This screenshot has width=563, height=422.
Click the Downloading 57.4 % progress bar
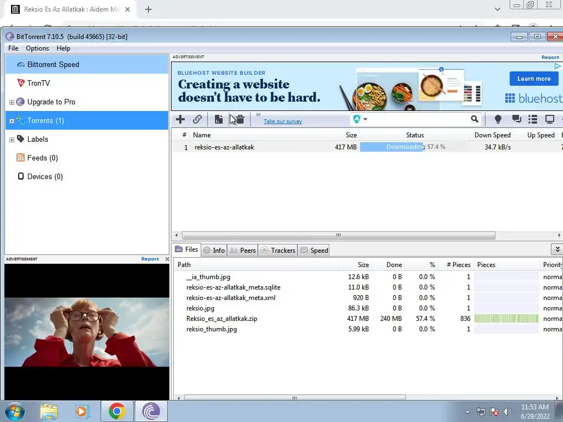click(415, 147)
